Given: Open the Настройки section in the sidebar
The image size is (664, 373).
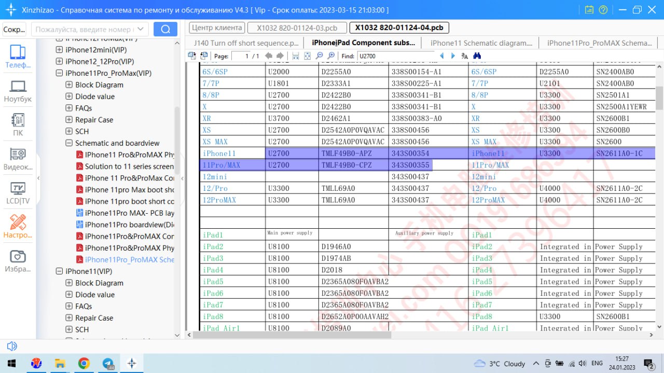Looking at the screenshot, I should click(x=18, y=227).
